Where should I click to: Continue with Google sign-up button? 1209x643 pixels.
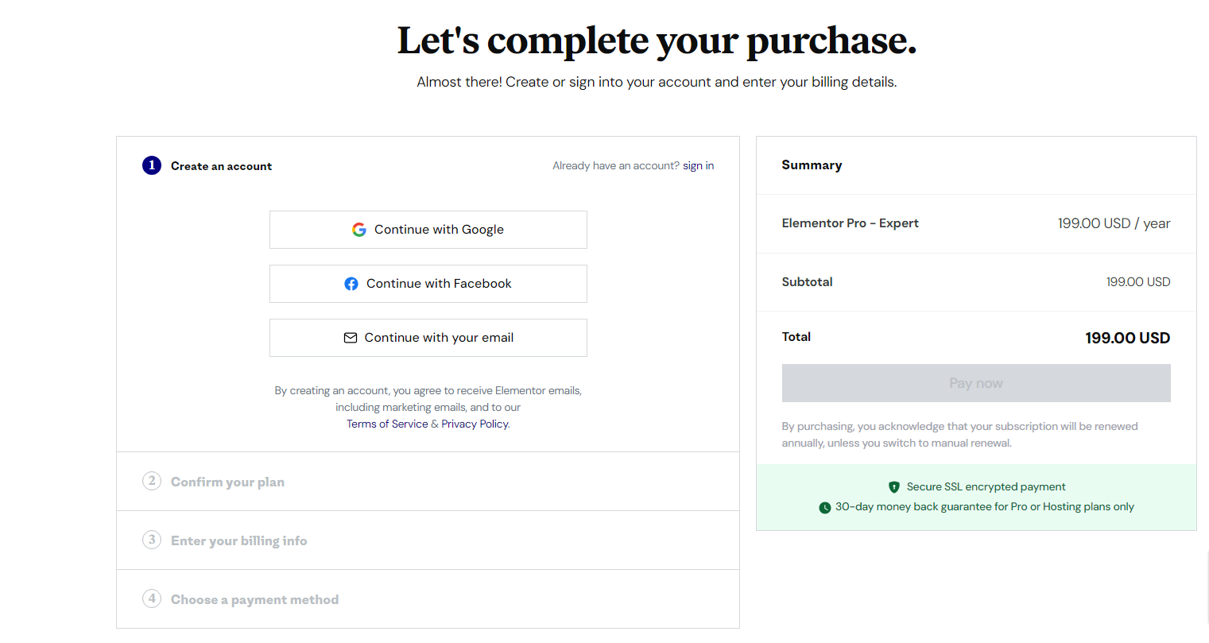tap(428, 230)
